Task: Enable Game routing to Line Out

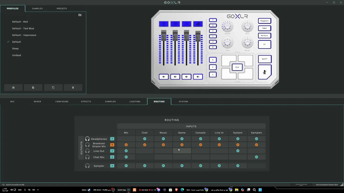Action: (x=182, y=151)
